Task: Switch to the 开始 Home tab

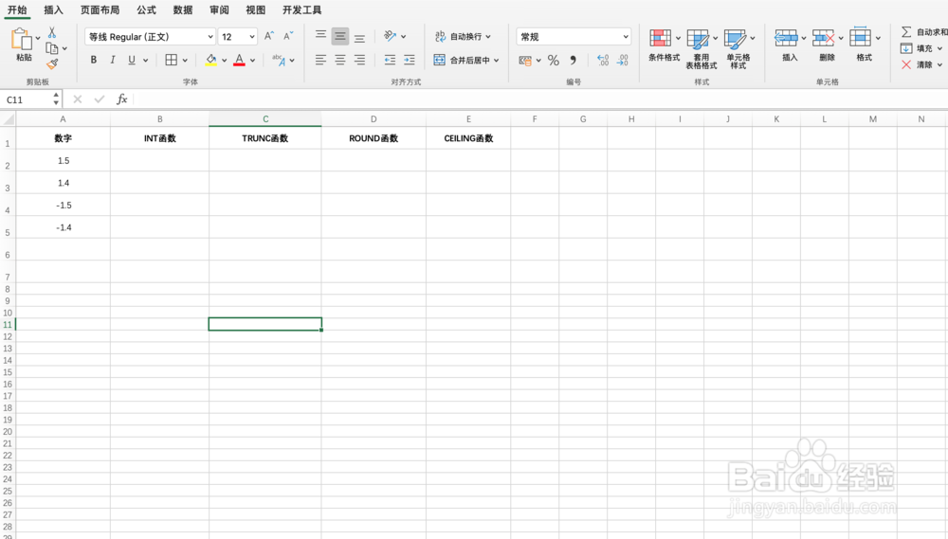Action: (17, 9)
